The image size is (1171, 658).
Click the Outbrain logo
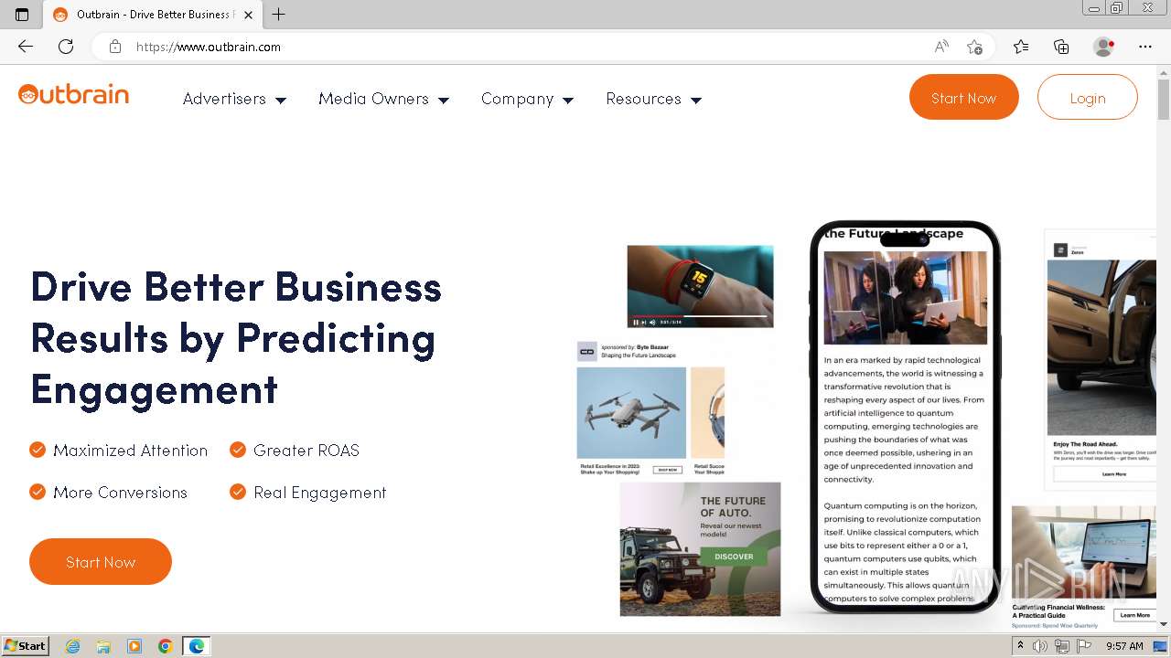point(73,95)
